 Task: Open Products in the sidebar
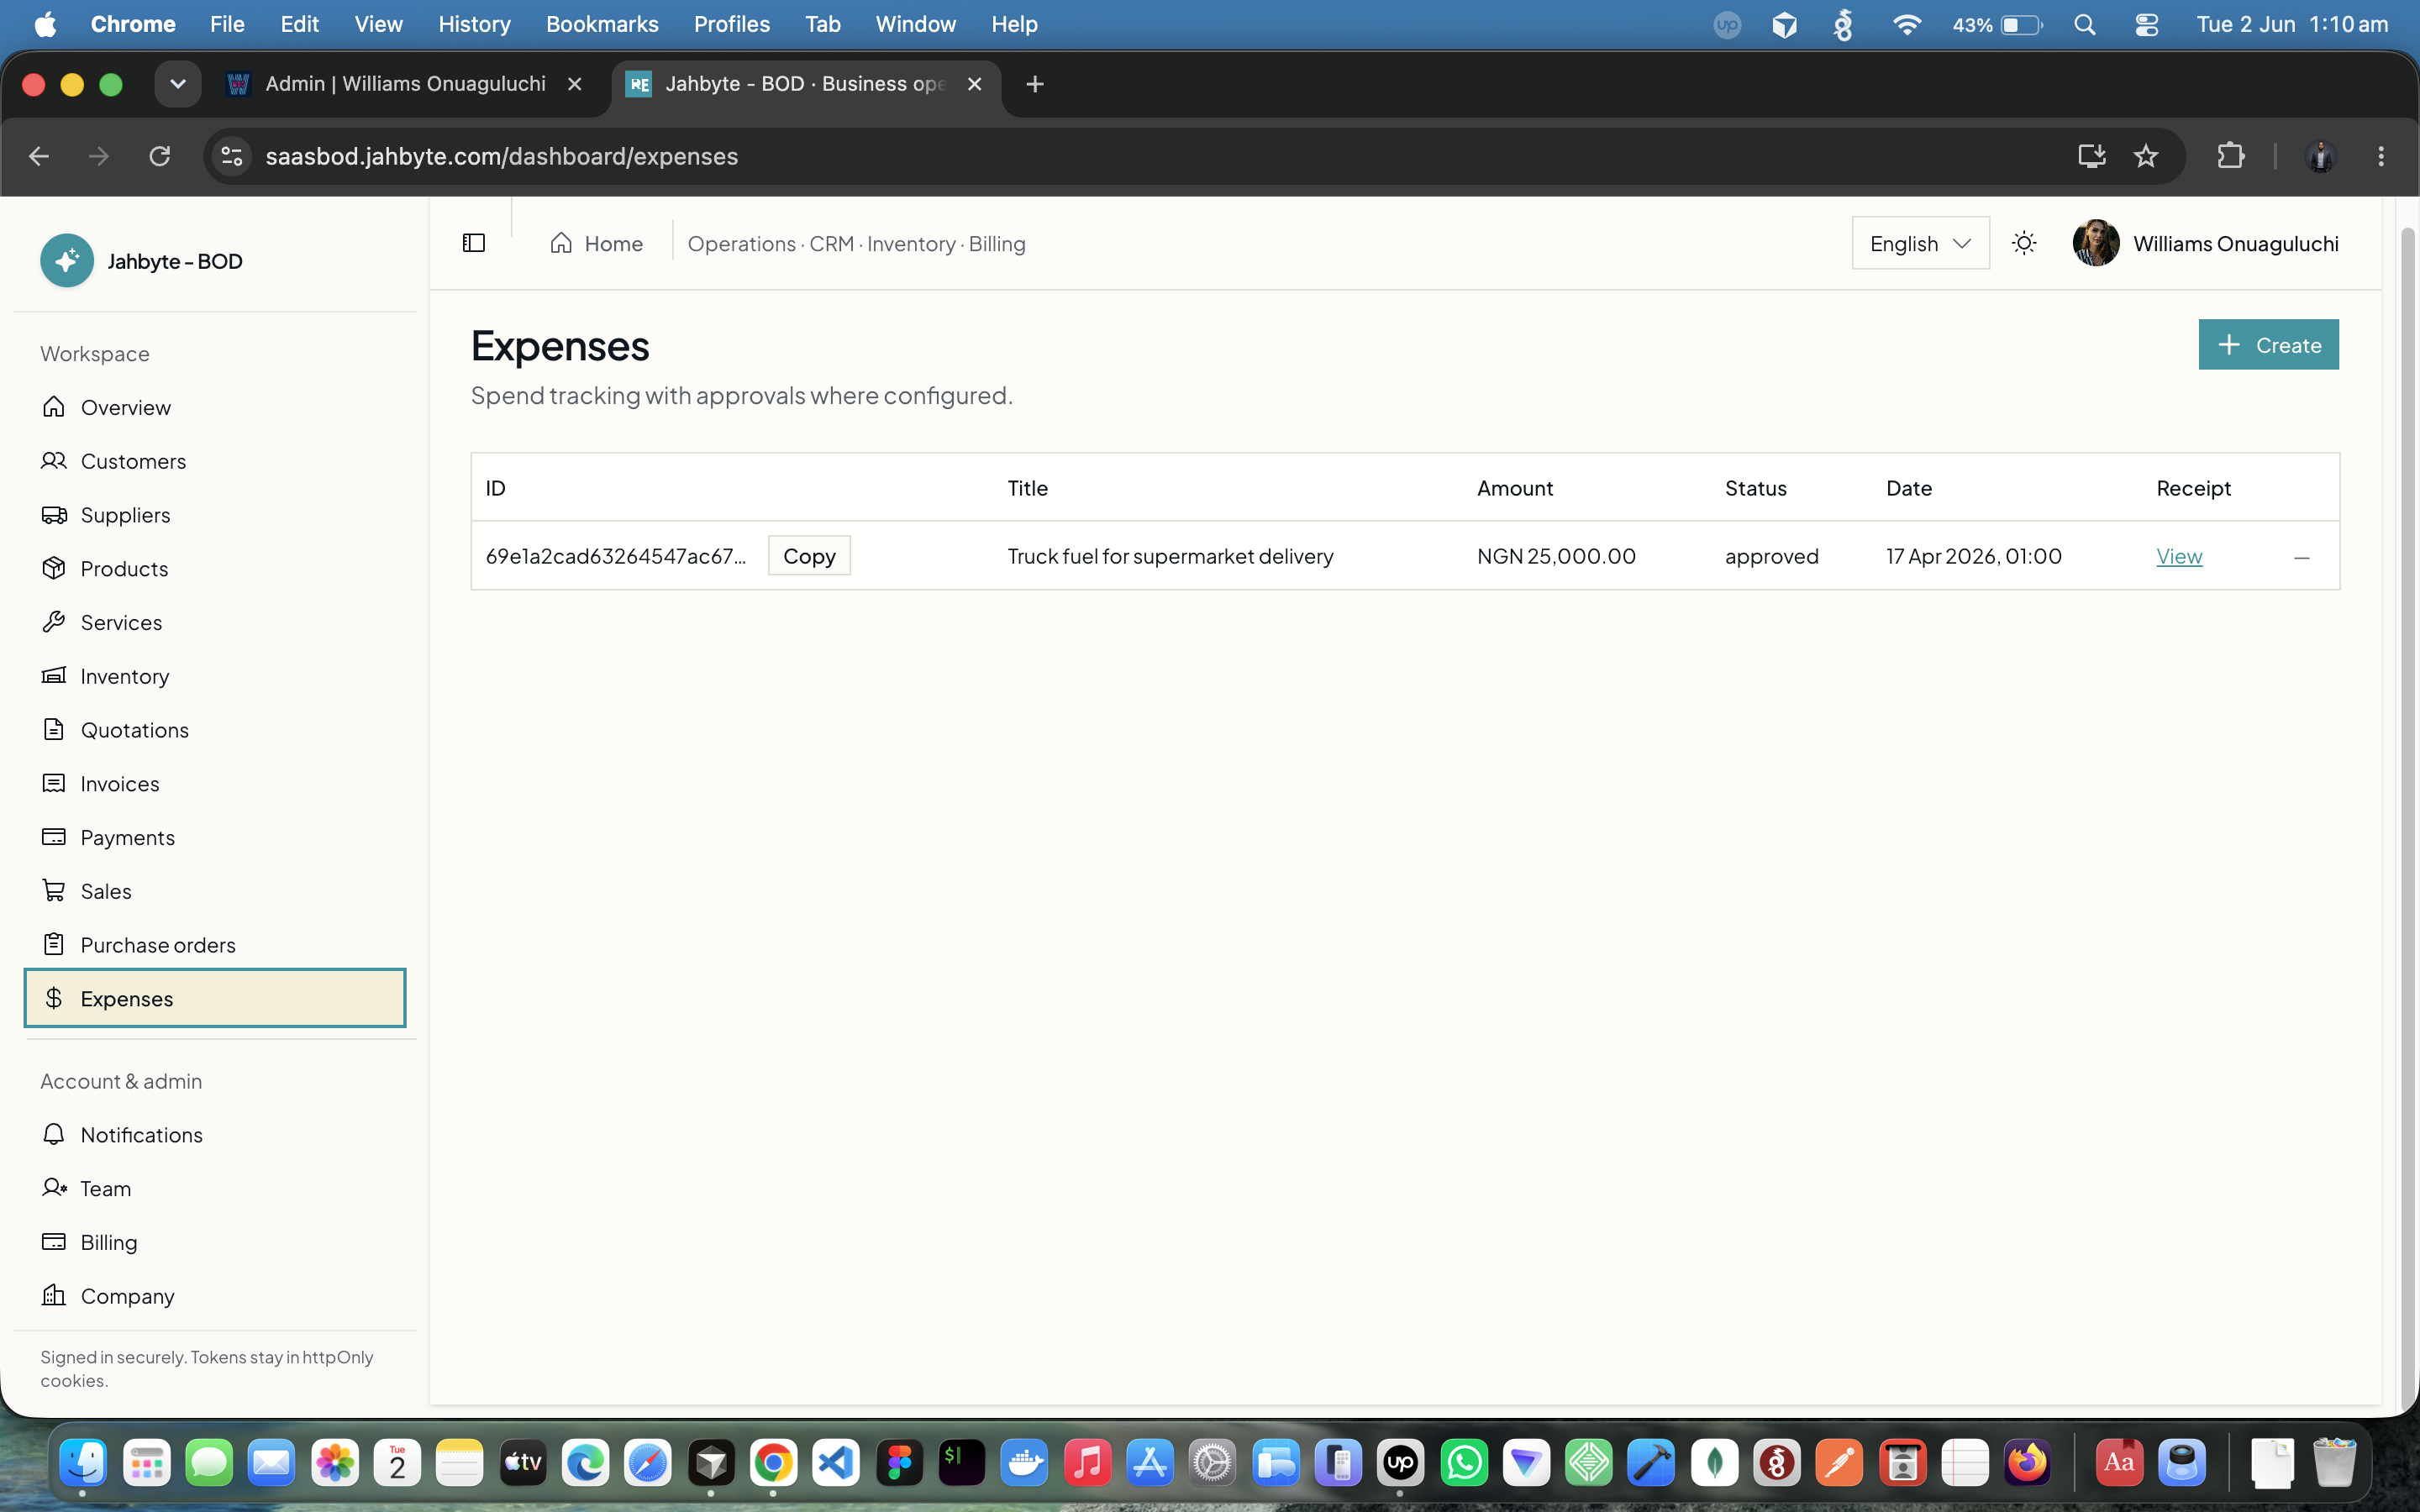pyautogui.click(x=215, y=569)
